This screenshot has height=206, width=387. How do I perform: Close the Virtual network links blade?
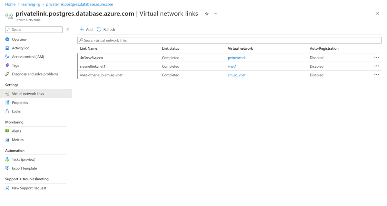(377, 14)
